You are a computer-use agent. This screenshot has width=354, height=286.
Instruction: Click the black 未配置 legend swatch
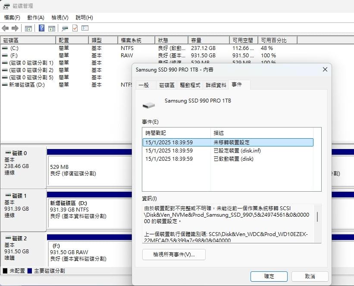5,270
